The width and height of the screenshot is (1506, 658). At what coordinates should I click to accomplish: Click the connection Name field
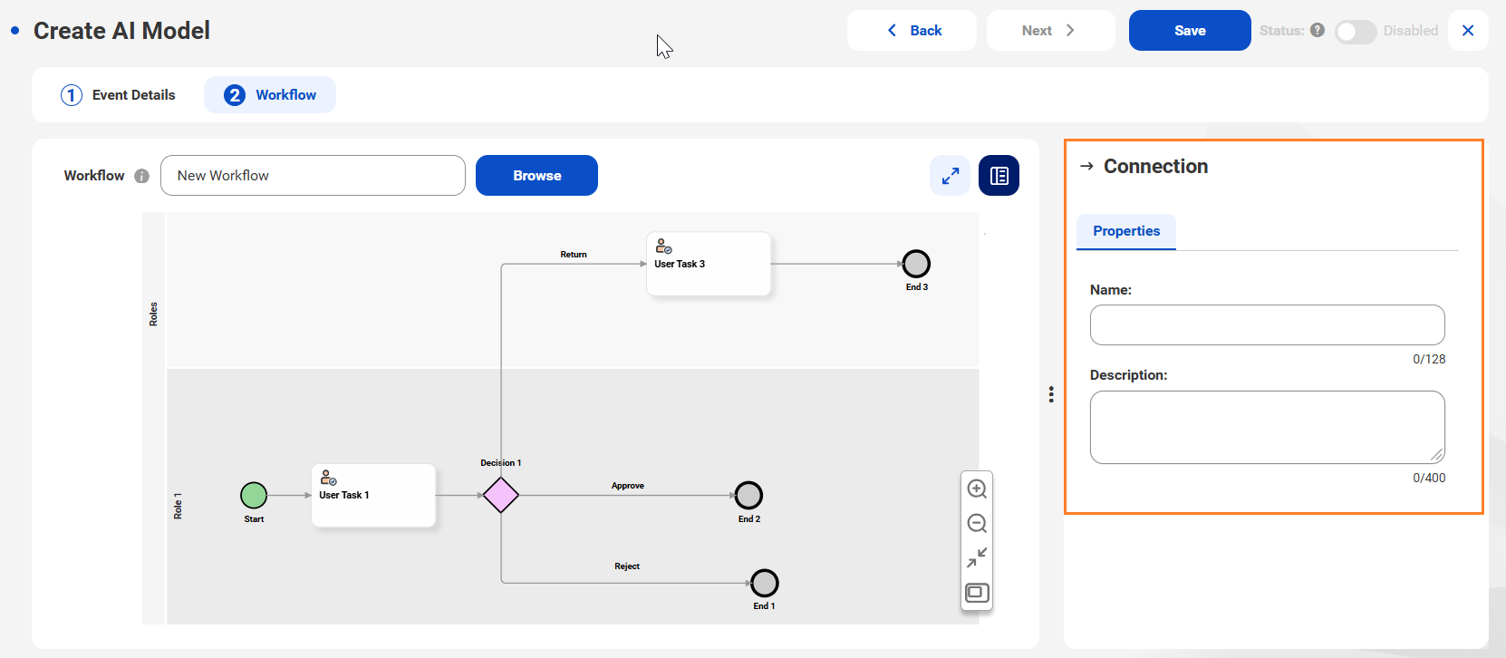(1267, 324)
